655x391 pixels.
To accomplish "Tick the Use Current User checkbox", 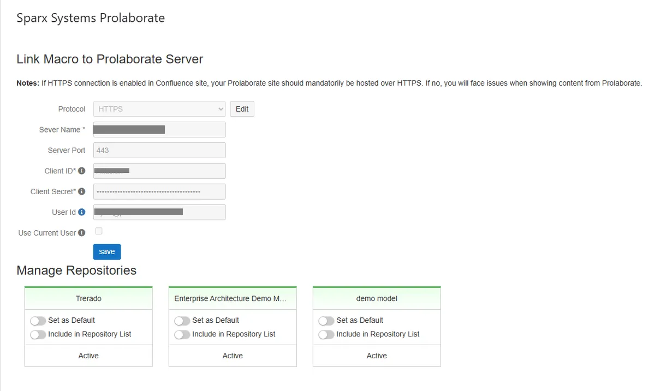I will [99, 231].
